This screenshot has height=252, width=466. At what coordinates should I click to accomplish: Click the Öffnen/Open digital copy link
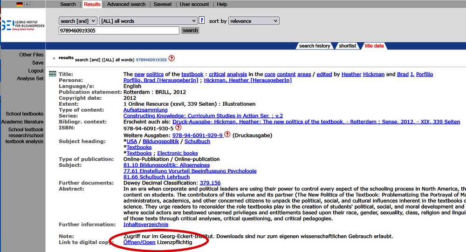pos(139,243)
